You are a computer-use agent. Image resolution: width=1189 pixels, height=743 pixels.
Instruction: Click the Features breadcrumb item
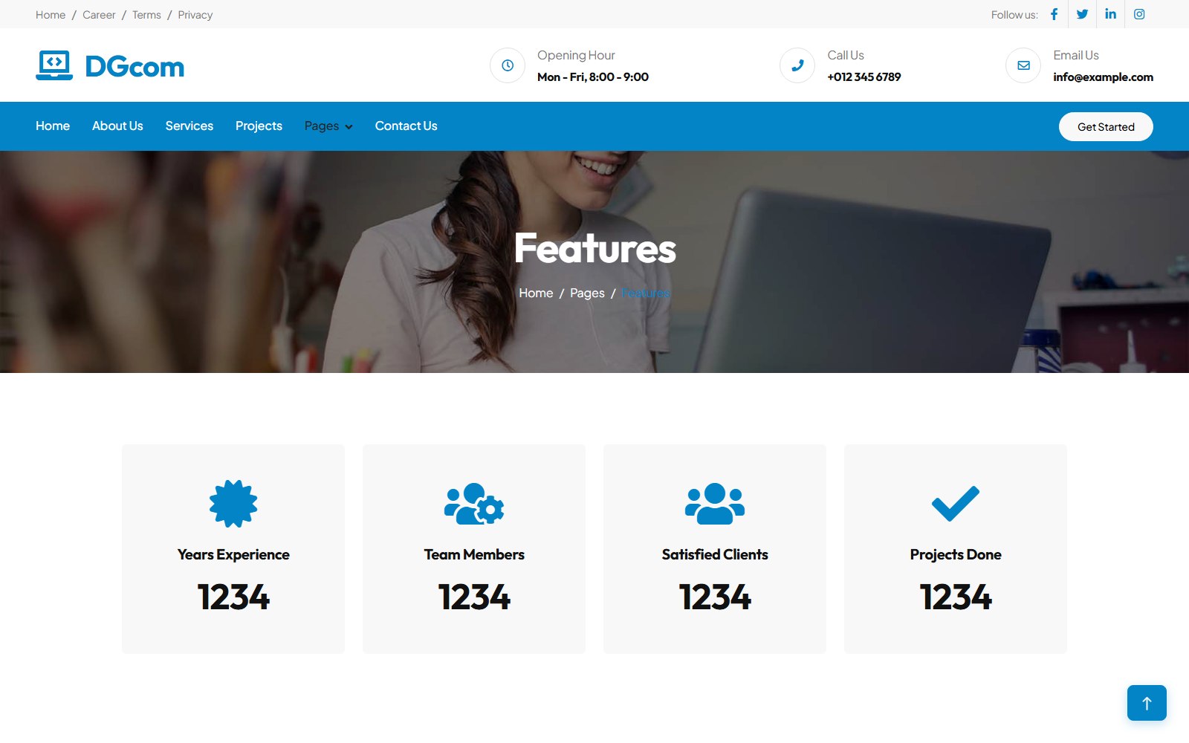tap(646, 293)
